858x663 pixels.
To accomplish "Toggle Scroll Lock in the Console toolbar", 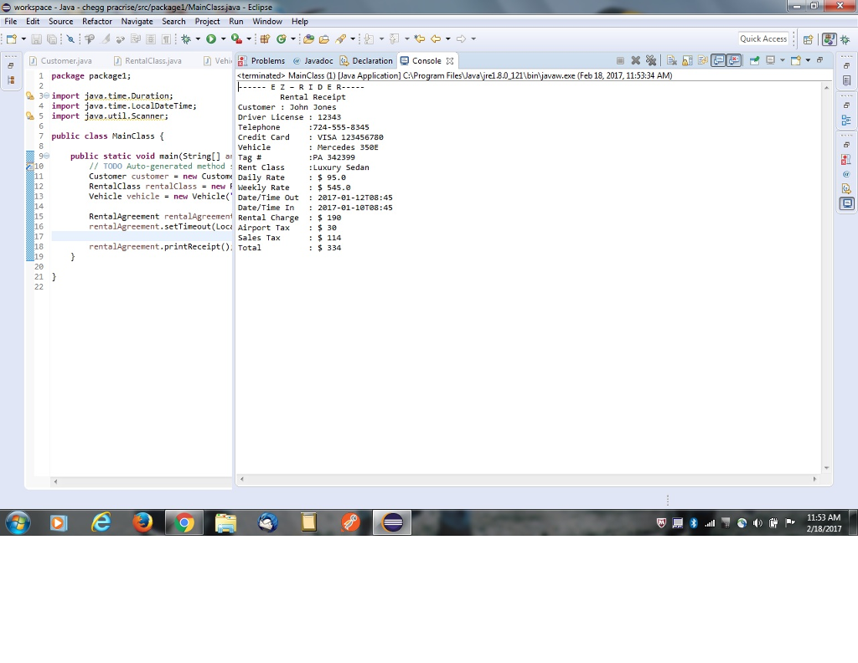I will click(x=688, y=60).
